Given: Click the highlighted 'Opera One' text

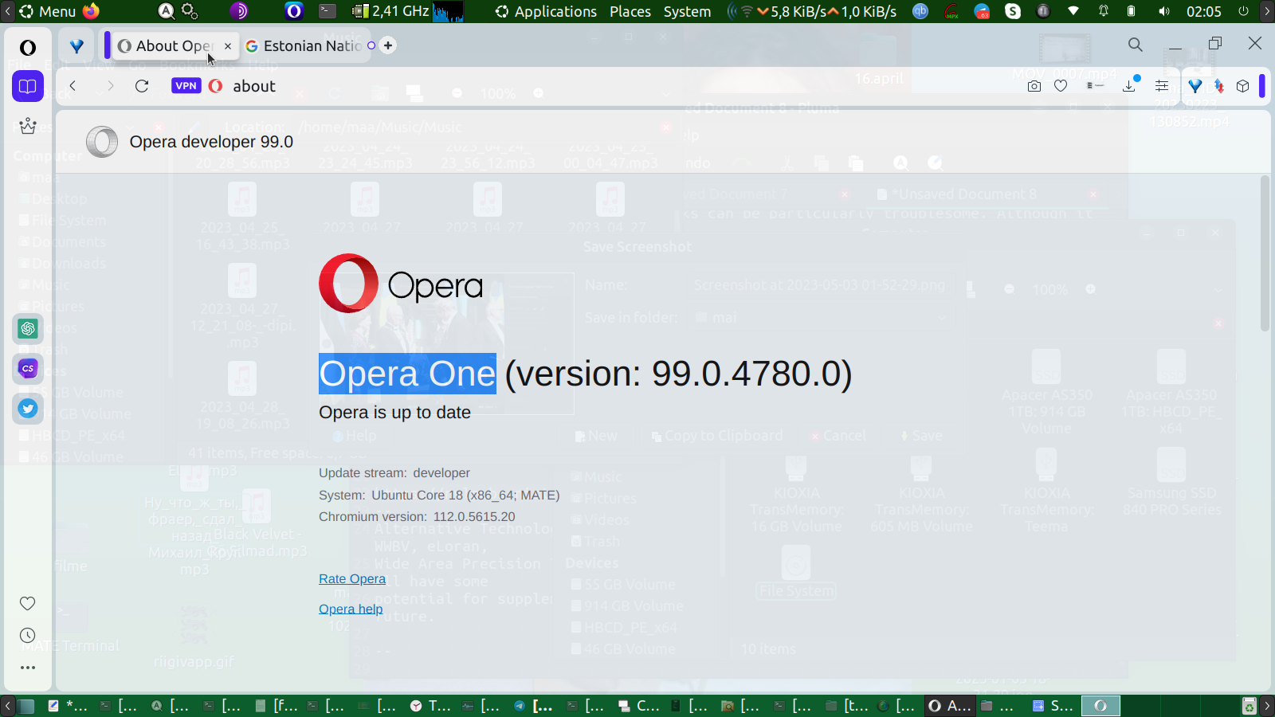Looking at the screenshot, I should point(407,374).
